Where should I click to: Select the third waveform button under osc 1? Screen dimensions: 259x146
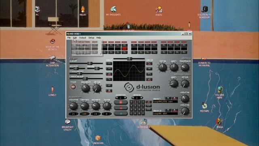click(x=109, y=74)
